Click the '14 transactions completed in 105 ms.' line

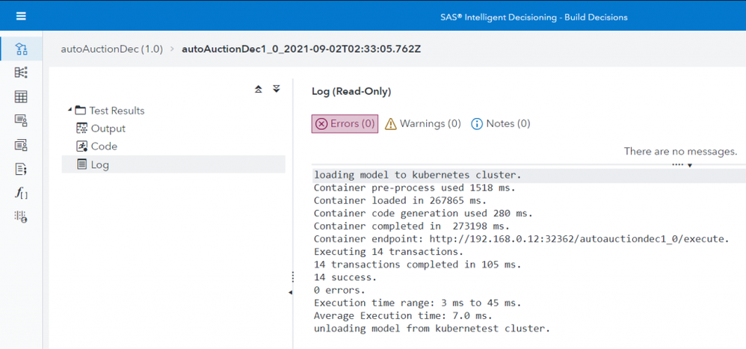point(417,265)
